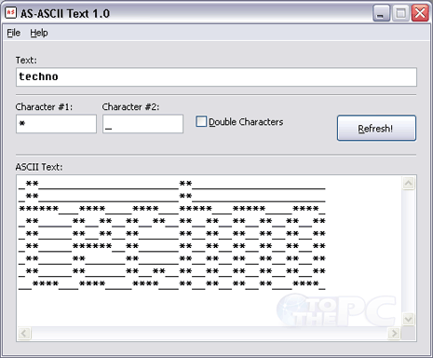Click the scroll right arrow of ASCII output

click(394, 334)
